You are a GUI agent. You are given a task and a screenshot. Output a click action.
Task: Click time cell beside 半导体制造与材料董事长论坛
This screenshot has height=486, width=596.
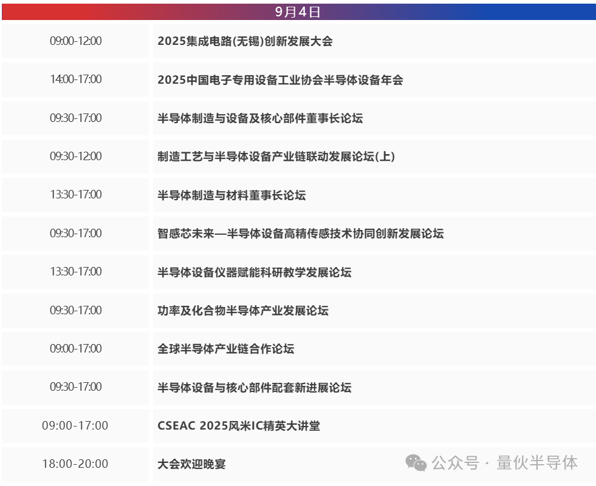pyautogui.click(x=76, y=194)
